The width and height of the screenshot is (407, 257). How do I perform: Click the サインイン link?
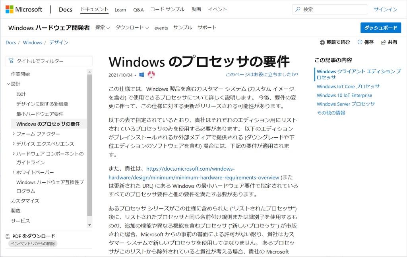click(x=386, y=10)
